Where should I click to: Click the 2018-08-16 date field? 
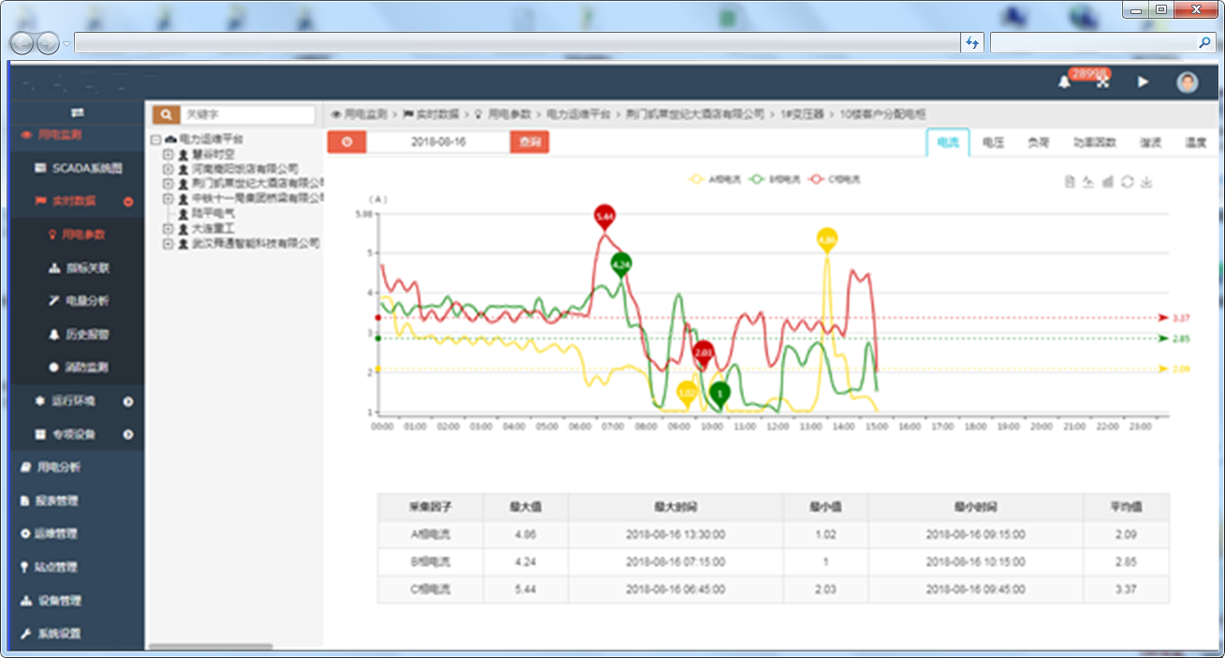[x=438, y=142]
